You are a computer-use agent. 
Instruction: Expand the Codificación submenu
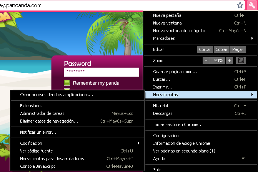tap(77, 143)
